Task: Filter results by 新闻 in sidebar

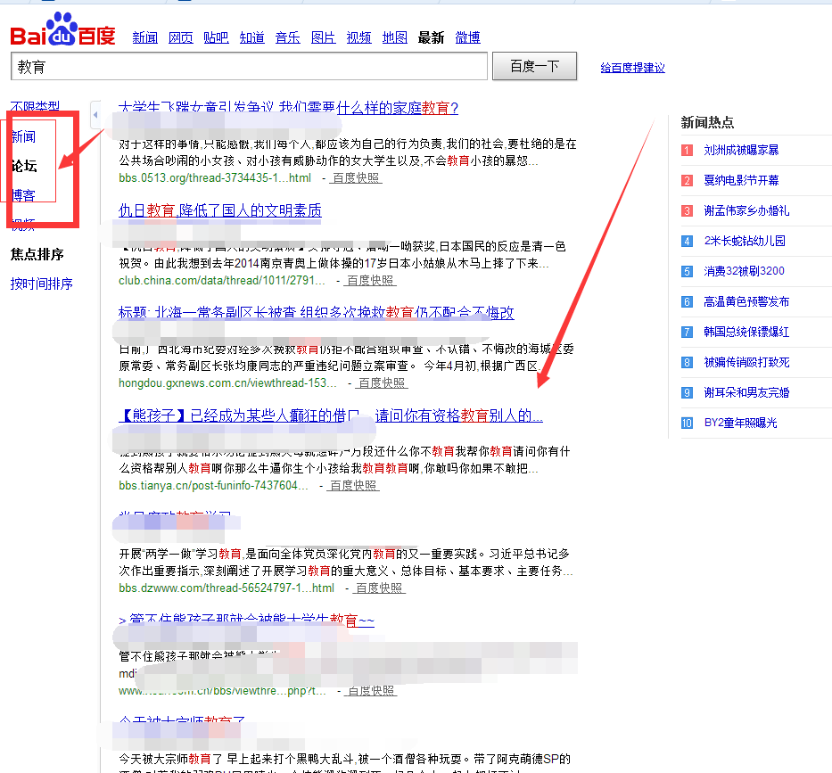Action: point(23,137)
